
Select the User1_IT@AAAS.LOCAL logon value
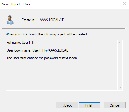pos(50,50)
